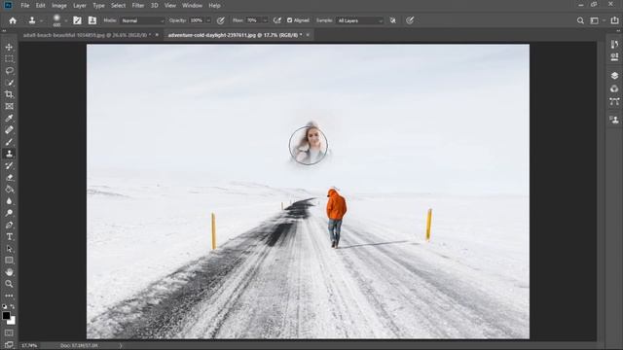Open the Sample dropdown set to All Layers
623x350 pixels.
pyautogui.click(x=360, y=20)
